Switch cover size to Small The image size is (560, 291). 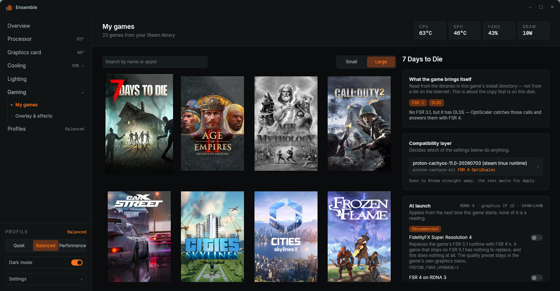352,62
